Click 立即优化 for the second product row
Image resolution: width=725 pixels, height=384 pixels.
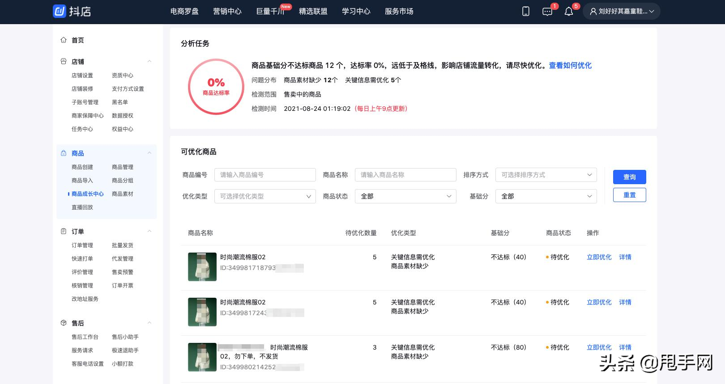(599, 302)
